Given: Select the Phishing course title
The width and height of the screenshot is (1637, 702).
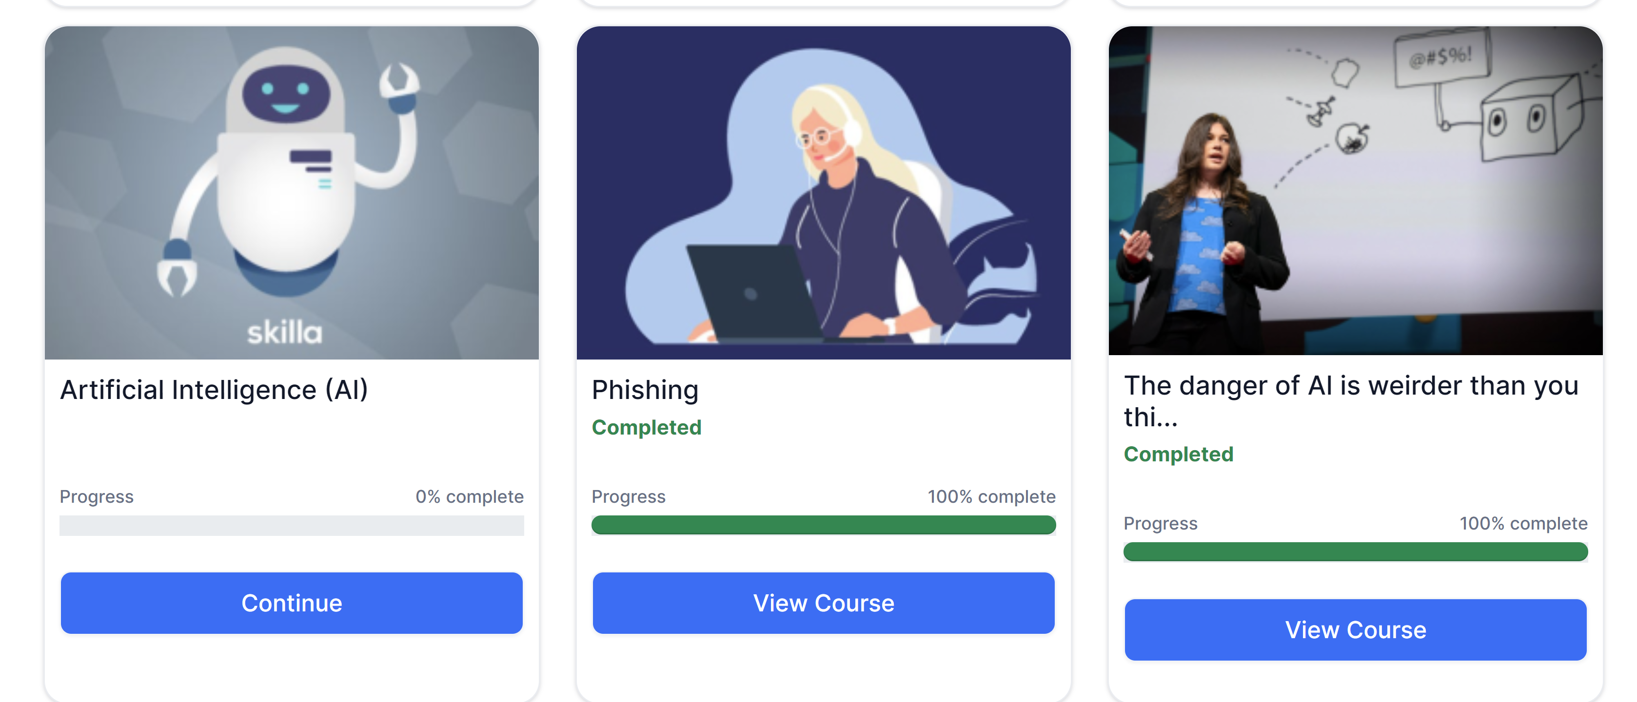Looking at the screenshot, I should pyautogui.click(x=645, y=390).
